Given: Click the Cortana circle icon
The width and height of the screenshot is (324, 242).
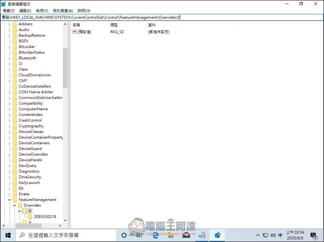Looking at the screenshot, I should pos(124,235).
